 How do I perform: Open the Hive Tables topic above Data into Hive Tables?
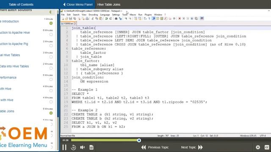tap(10, 55)
